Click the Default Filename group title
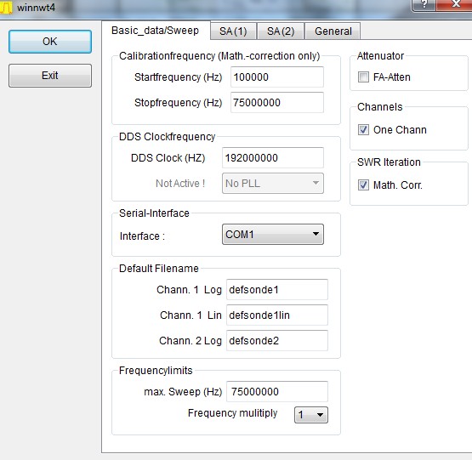Screen dimensions: 472x460 point(159,268)
